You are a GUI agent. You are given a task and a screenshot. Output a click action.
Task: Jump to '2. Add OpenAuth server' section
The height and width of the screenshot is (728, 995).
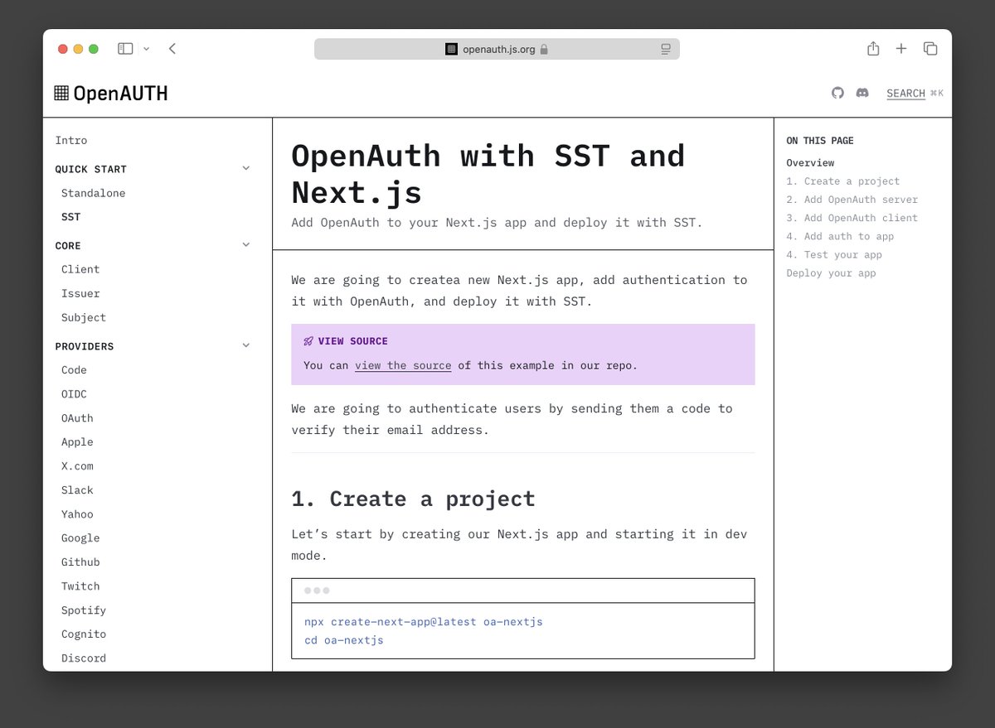[852, 200]
